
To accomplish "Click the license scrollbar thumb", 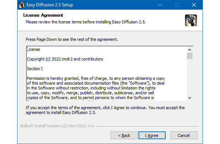I will coord(189,56).
